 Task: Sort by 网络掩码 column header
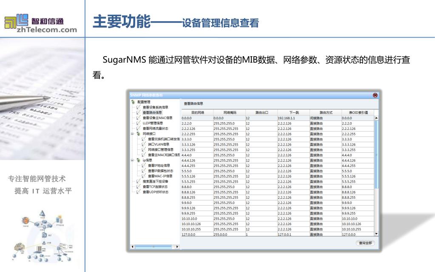230,112
